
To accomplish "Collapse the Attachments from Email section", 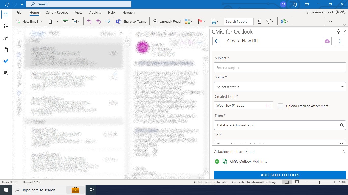I will point(343,152).
